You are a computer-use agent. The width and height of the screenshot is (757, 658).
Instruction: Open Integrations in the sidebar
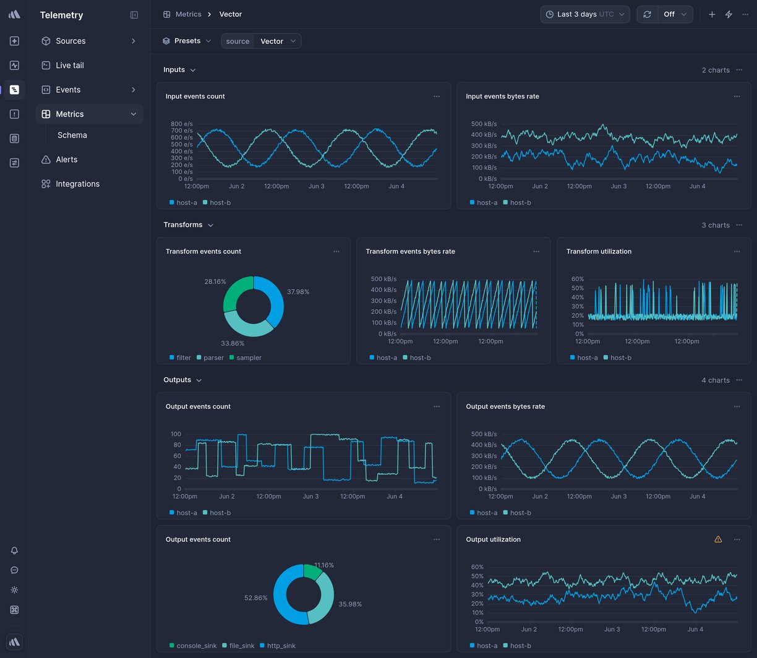point(89,184)
